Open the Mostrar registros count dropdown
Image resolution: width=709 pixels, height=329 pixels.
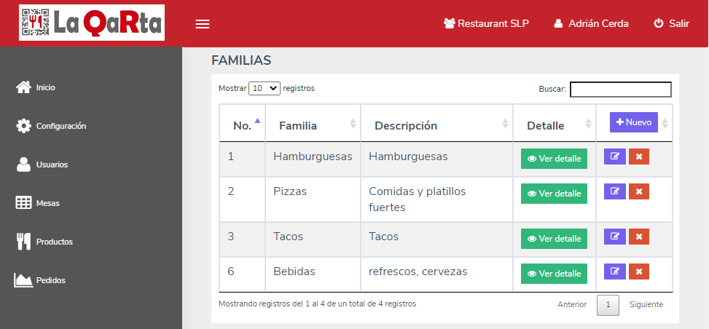pyautogui.click(x=265, y=88)
